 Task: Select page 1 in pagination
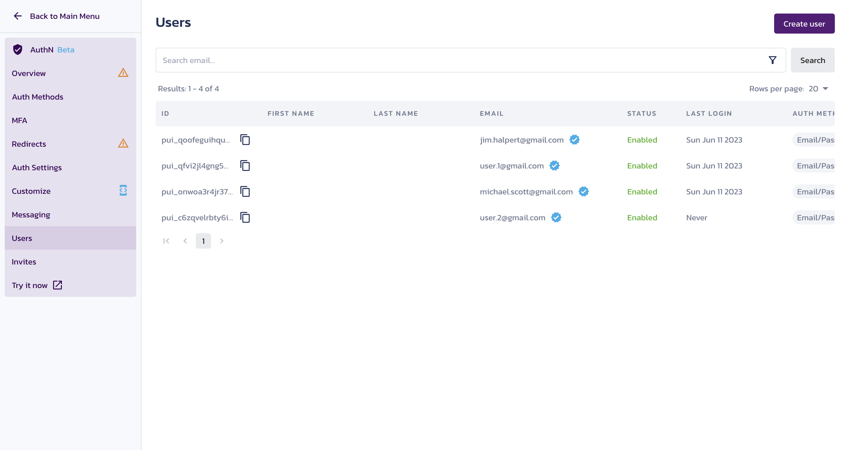[203, 241]
